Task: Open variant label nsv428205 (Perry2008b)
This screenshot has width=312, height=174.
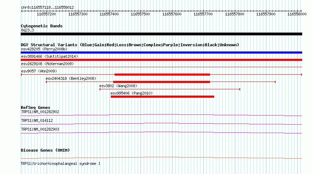Action: (x=44, y=49)
